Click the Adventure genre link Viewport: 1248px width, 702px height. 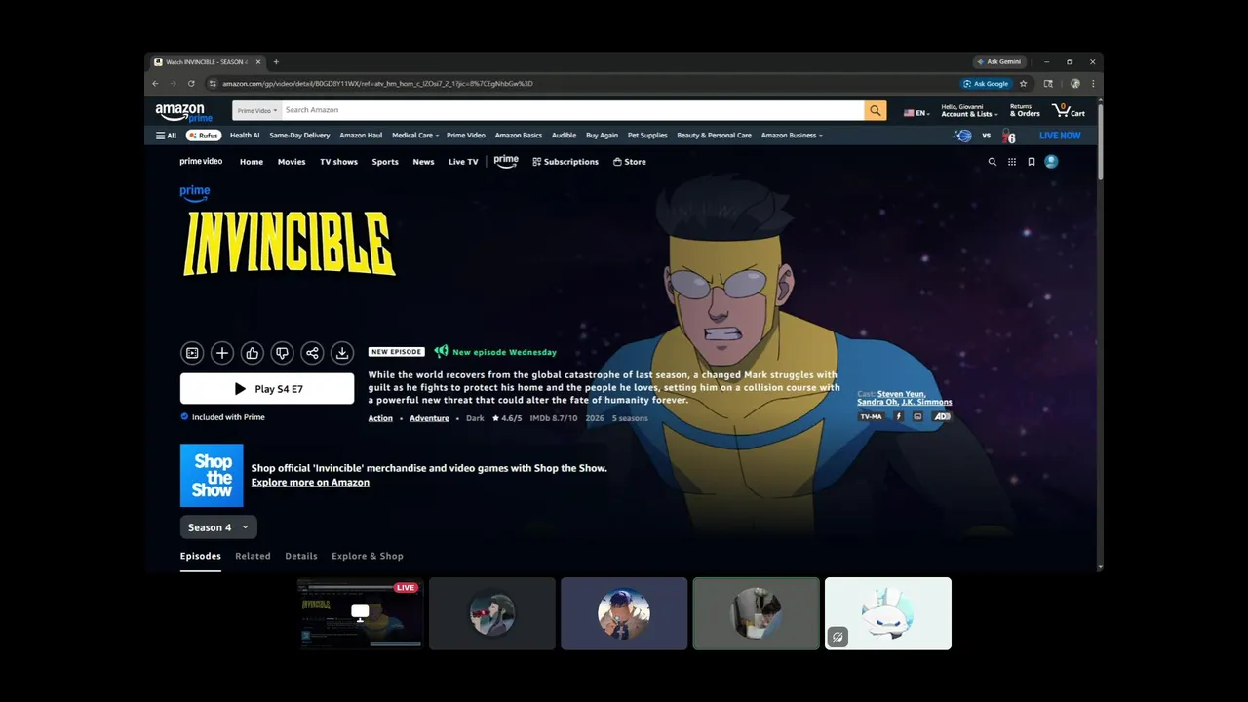(x=429, y=418)
